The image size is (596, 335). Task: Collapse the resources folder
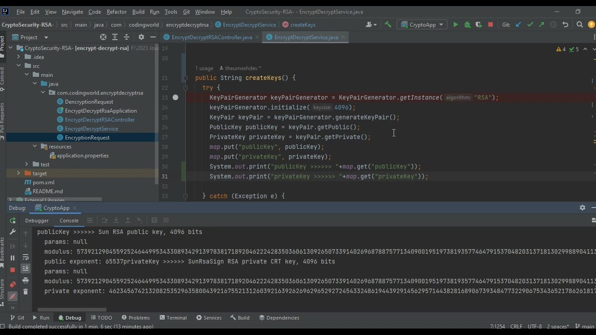point(35,147)
